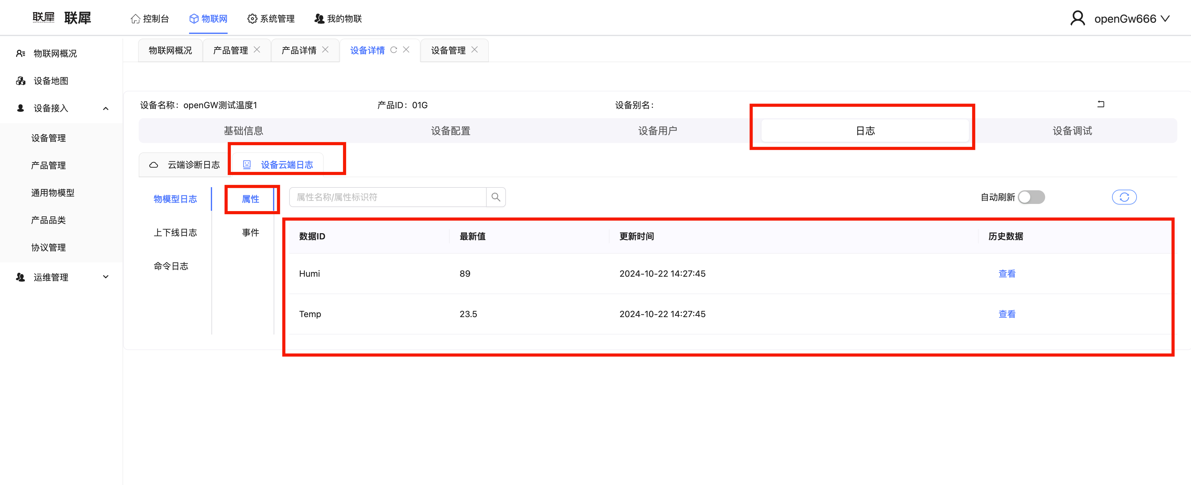Click the search magnifier icon
1191x485 pixels.
click(x=496, y=197)
